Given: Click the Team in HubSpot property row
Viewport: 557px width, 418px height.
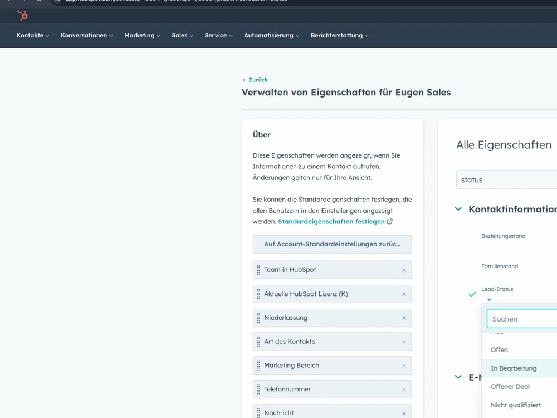Looking at the screenshot, I should click(332, 270).
